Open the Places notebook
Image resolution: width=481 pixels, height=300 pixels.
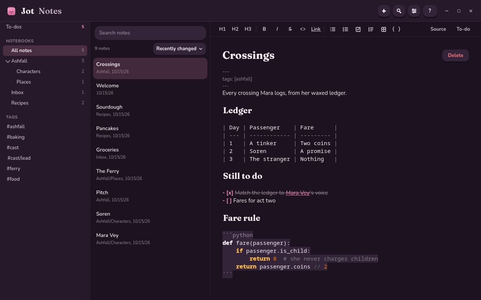45,82
